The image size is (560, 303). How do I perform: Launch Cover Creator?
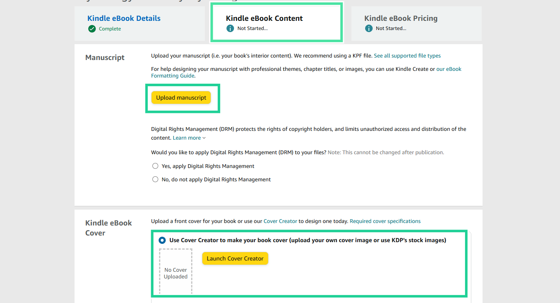[235, 258]
